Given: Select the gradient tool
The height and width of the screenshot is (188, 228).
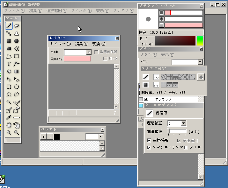Looking at the screenshot, I should click(17, 72).
